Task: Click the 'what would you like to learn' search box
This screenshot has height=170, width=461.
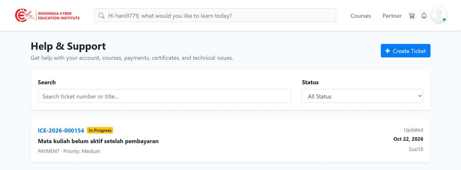Action: (215, 15)
